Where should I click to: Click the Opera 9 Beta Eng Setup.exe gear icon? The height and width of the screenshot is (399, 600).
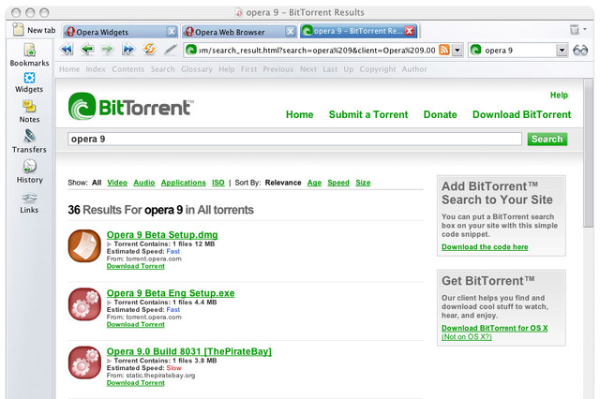point(84,304)
